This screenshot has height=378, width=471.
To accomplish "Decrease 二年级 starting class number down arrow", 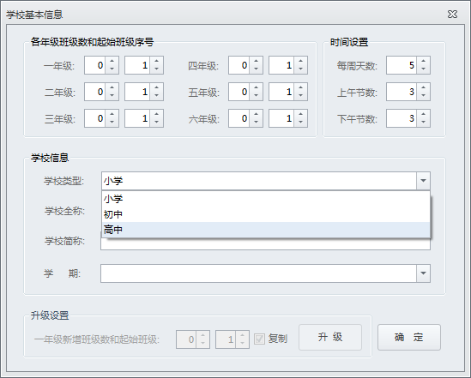I will click(156, 96).
